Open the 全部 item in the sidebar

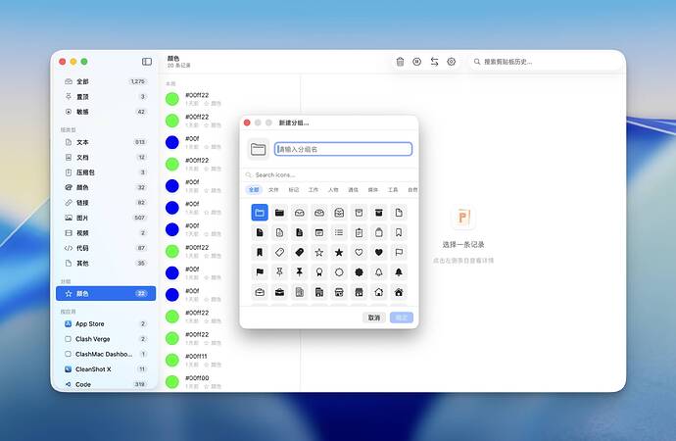coord(106,81)
